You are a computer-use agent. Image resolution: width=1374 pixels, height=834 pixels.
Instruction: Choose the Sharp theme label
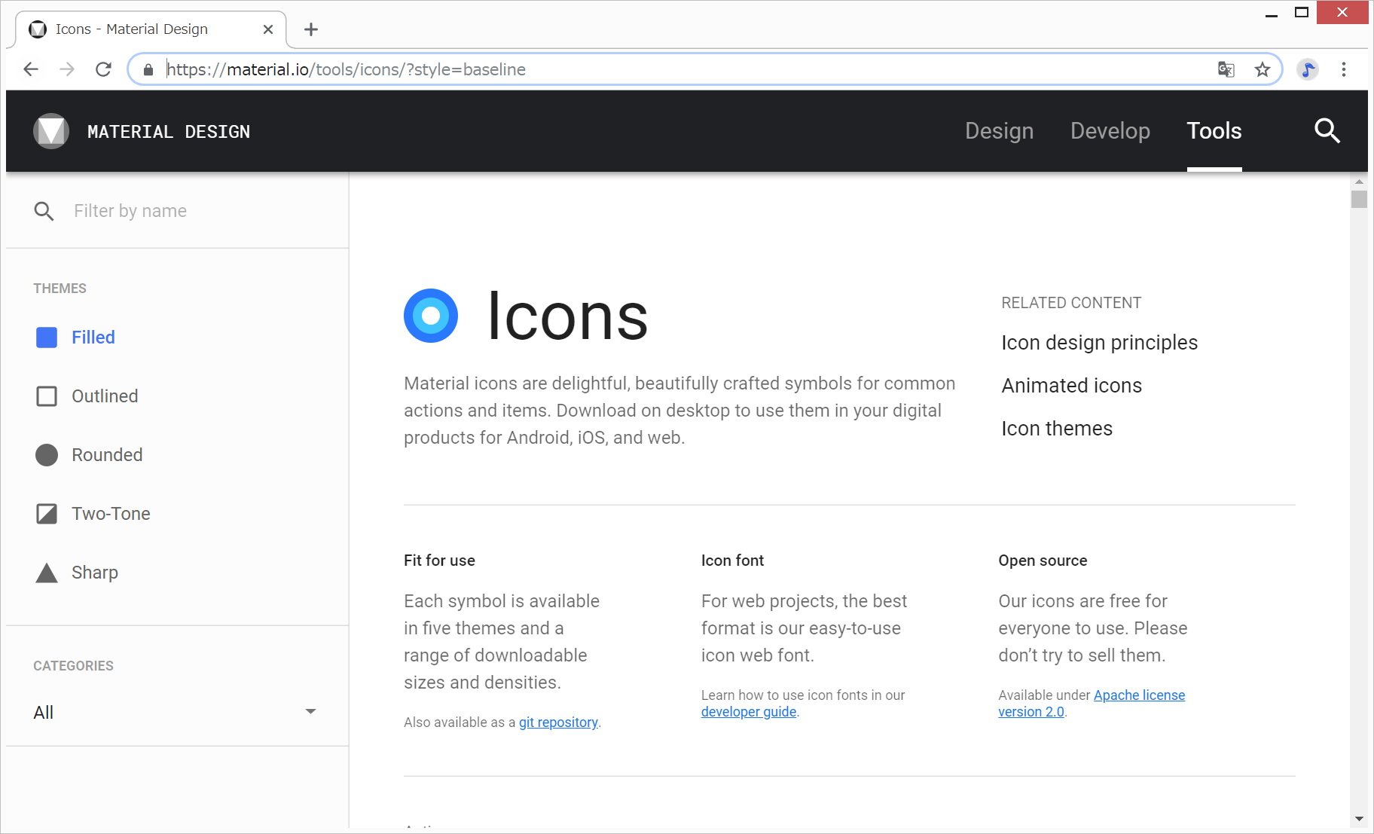[95, 573]
